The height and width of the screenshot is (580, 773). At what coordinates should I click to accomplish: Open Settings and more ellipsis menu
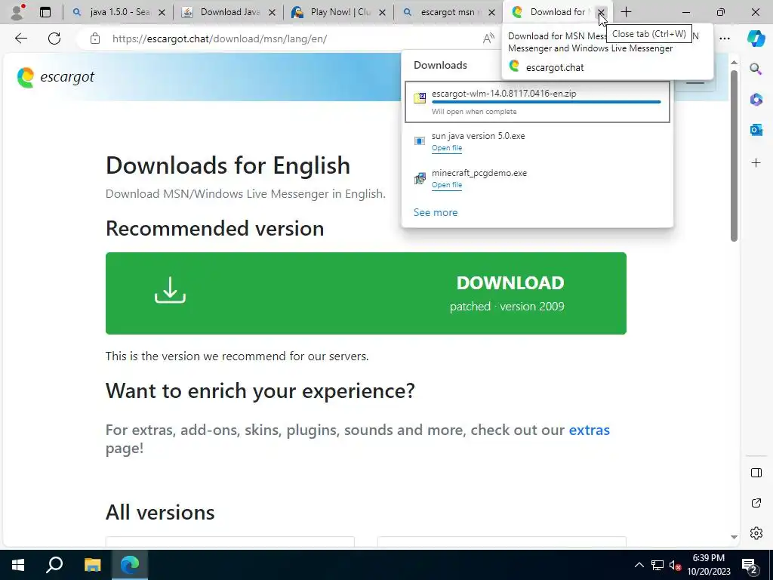725,39
